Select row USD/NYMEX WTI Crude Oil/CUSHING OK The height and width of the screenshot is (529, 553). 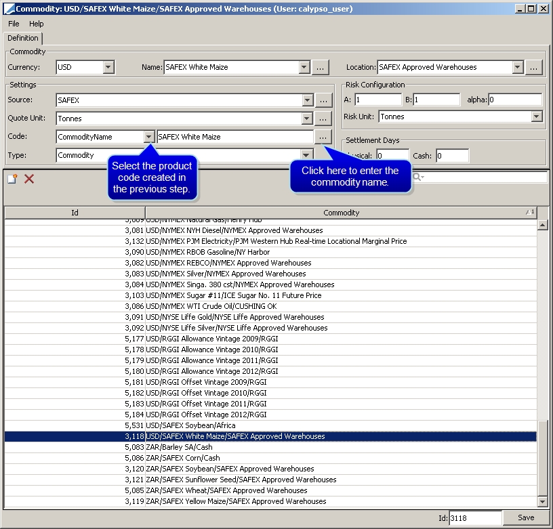[270, 306]
